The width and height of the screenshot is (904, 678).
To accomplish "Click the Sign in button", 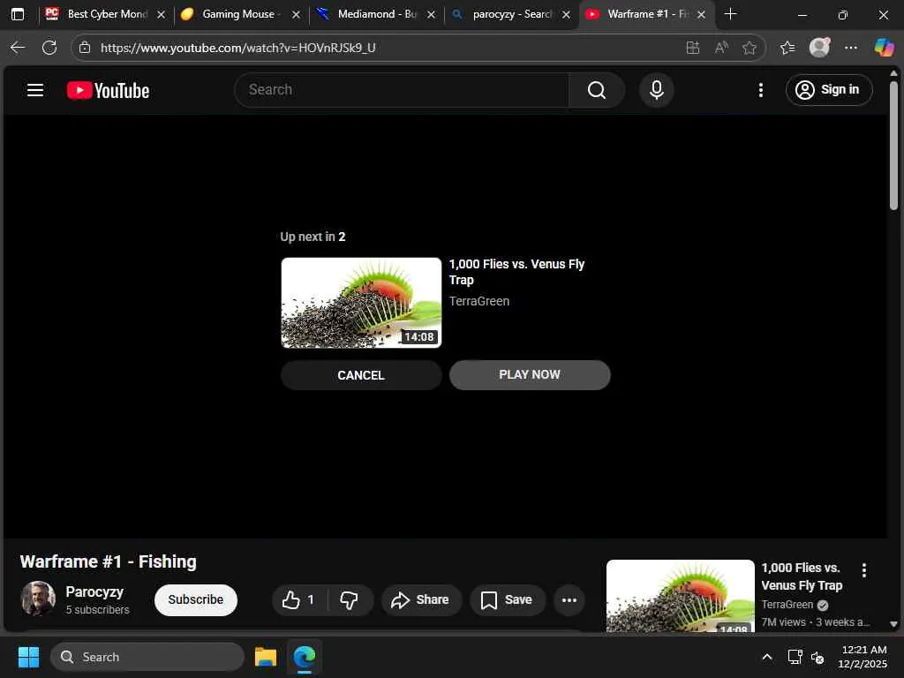I will 828,90.
